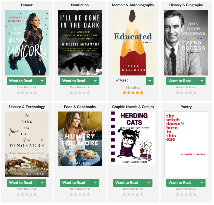Open the Educated book cover
214x205 pixels.
pos(133,43)
